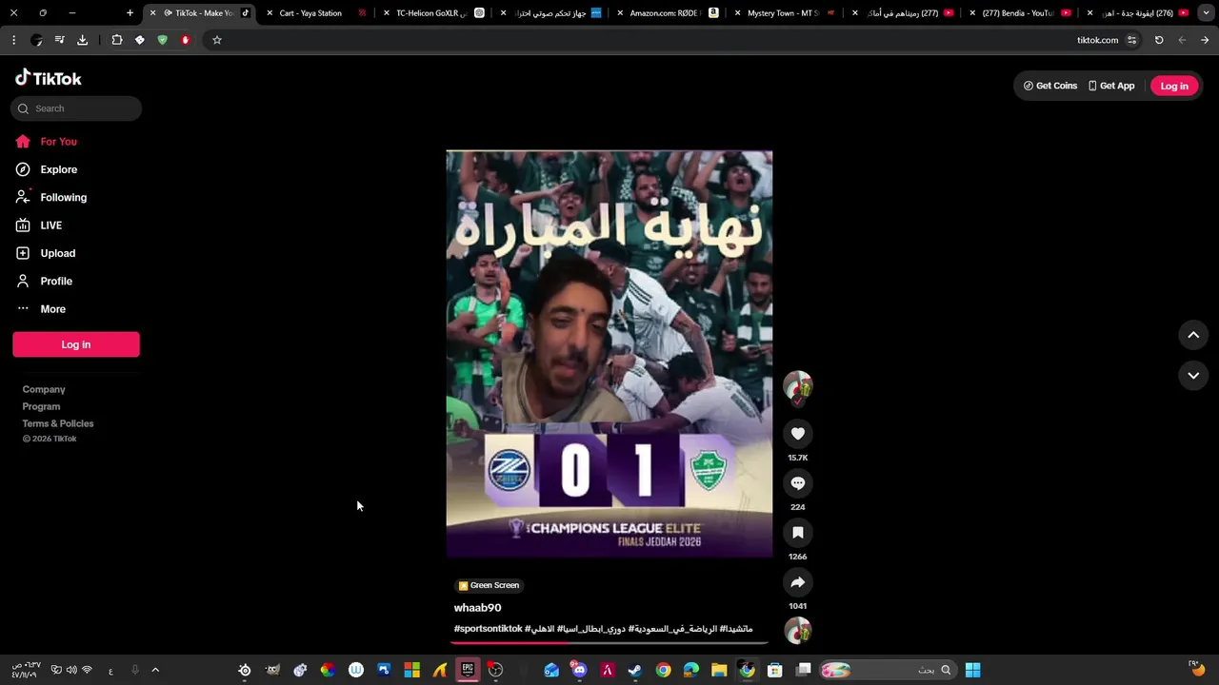Viewport: 1219px width, 685px height.
Task: Bookmark this page with the star
Action: click(217, 40)
